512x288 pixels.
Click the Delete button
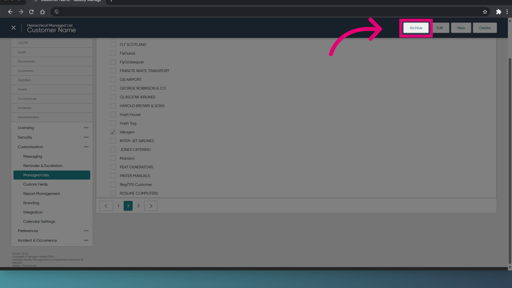tap(485, 28)
